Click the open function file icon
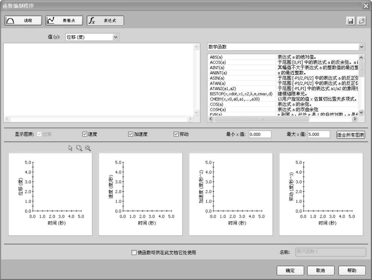 click(361, 21)
